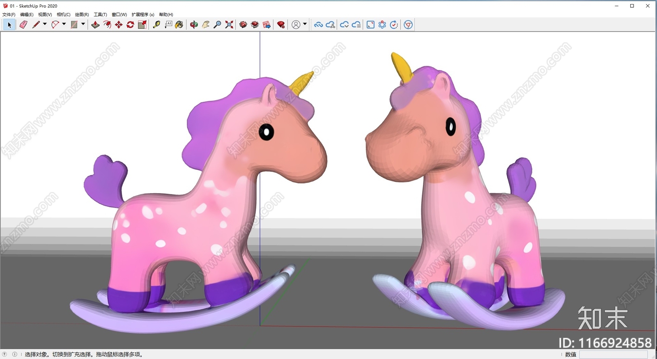
Task: Open the 文件(F) menu
Action: click(x=9, y=14)
